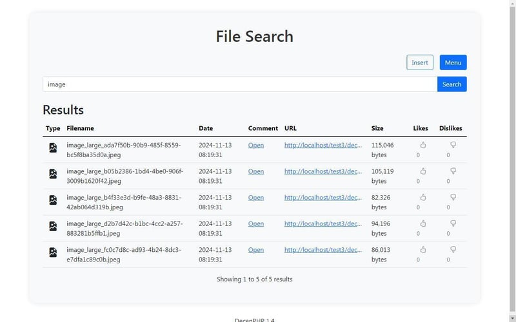This screenshot has width=516, height=322.
Task: Follow URL link of image_large_b4f33e3d file
Action: 323,198
